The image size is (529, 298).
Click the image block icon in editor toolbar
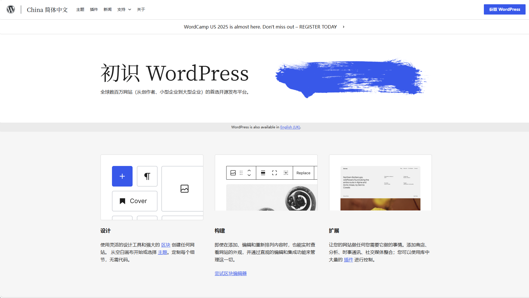[x=233, y=173]
